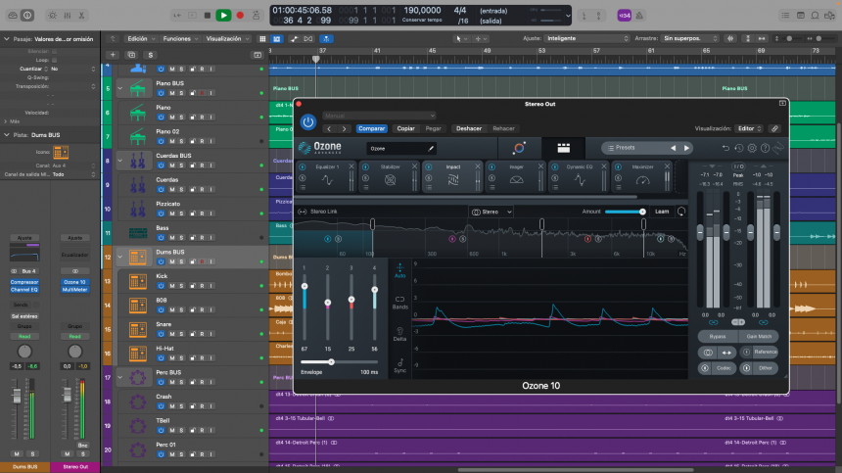Viewport: 842px width, 473px height.
Task: Switch to Ozone module chain view
Action: pyautogui.click(x=563, y=148)
